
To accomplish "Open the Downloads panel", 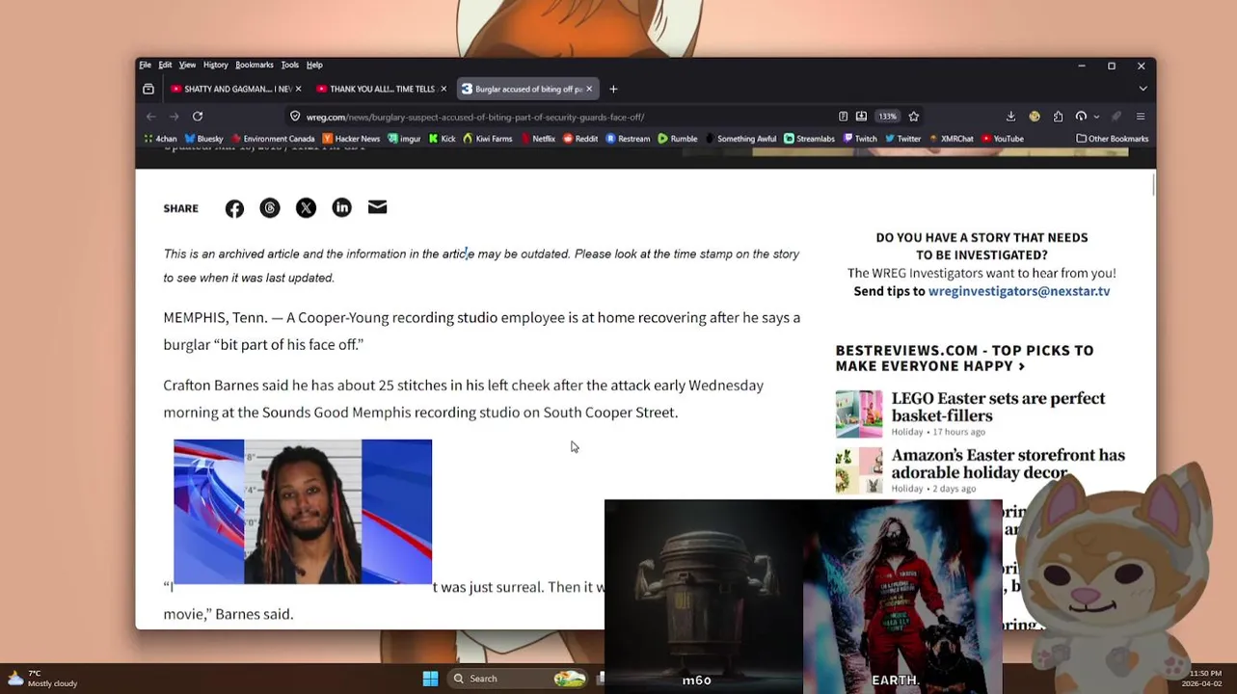I will click(x=1010, y=117).
